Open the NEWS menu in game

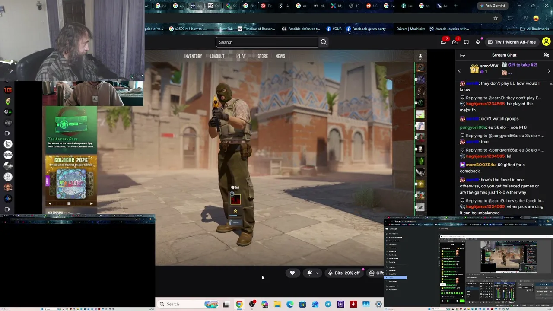[x=280, y=57]
